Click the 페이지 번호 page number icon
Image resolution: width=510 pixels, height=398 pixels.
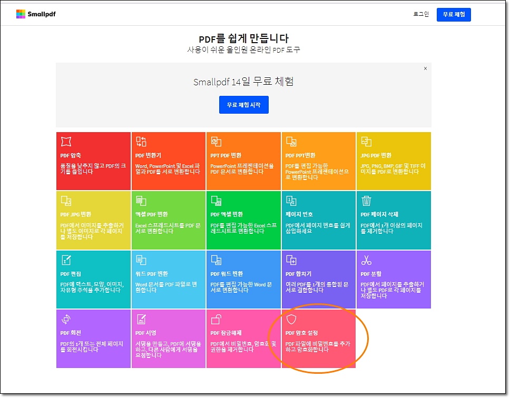point(291,201)
